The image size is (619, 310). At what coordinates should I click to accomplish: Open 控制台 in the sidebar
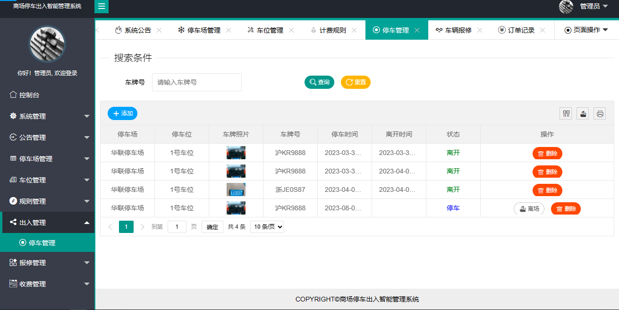(47, 95)
